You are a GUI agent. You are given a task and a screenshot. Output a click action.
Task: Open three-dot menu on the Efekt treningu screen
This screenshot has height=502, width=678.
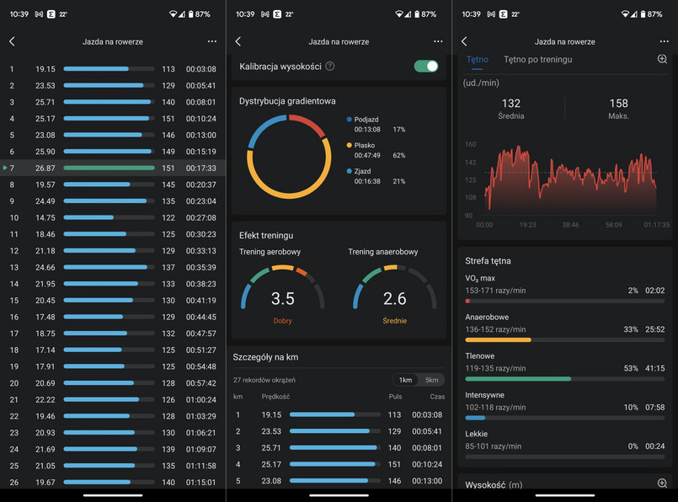click(438, 41)
